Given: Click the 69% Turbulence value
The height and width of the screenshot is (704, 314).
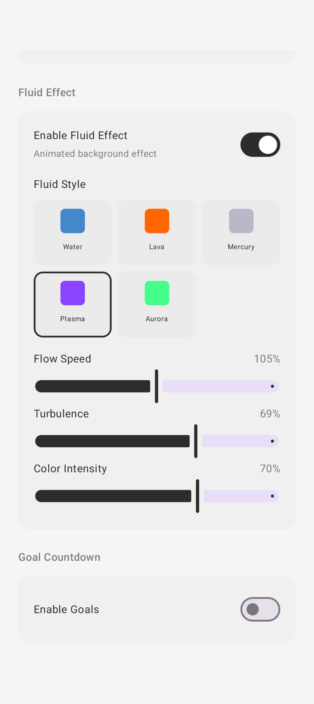Looking at the screenshot, I should point(270,414).
